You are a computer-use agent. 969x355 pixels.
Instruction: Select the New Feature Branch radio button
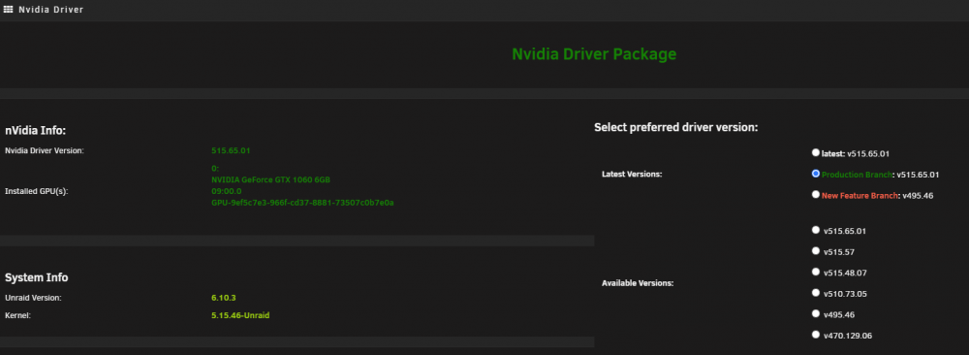(x=816, y=194)
